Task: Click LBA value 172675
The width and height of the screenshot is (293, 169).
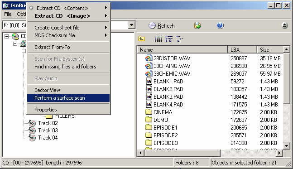Action: tap(239, 112)
